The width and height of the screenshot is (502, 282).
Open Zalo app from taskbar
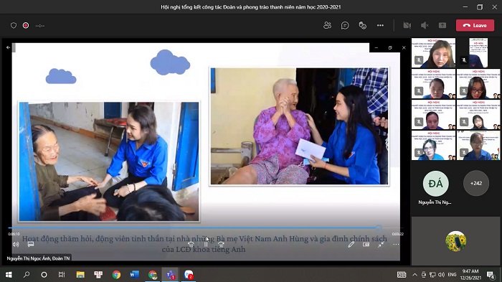point(189,275)
